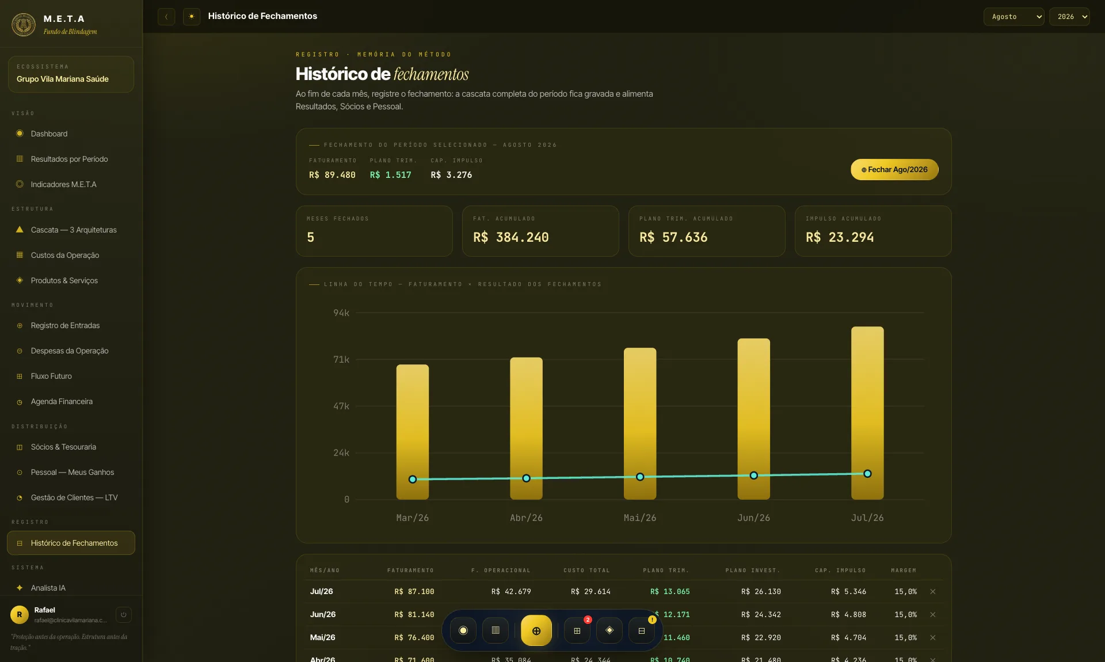Open Resultados por Período
Image resolution: width=1105 pixels, height=662 pixels.
point(71,159)
